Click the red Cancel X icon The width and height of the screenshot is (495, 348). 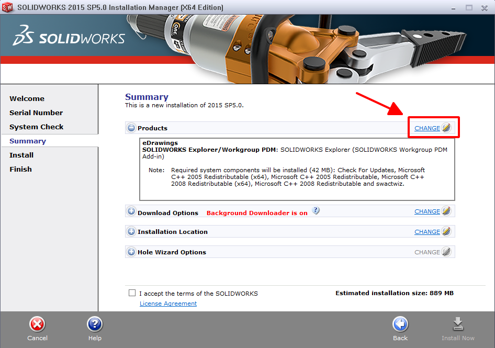[x=37, y=324]
